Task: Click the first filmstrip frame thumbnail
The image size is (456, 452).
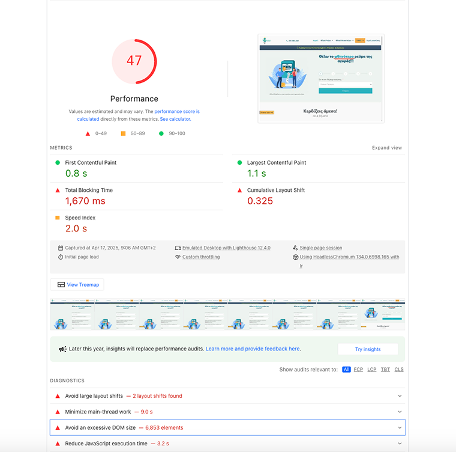Action: [73, 314]
